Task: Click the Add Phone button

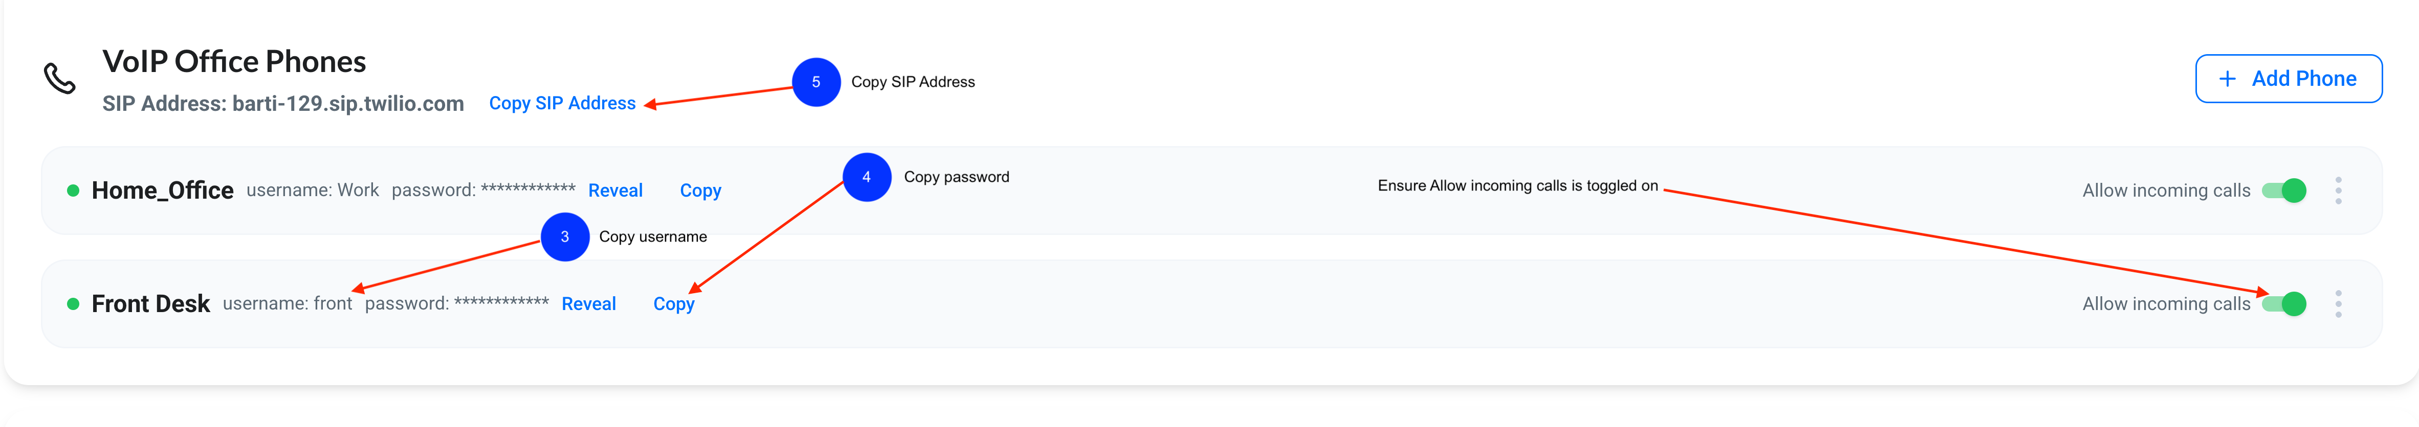Action: pos(2289,79)
